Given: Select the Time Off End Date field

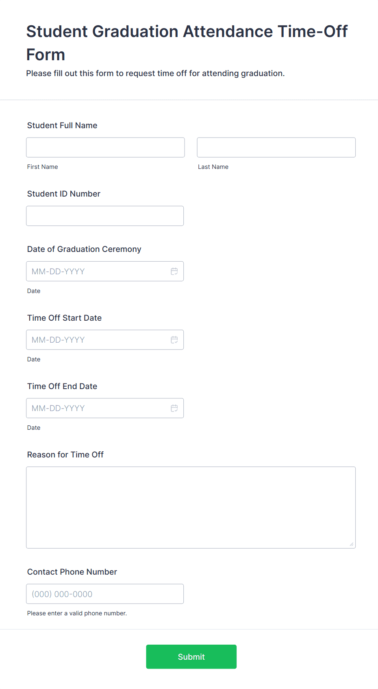Looking at the screenshot, I should pyautogui.click(x=98, y=408).
